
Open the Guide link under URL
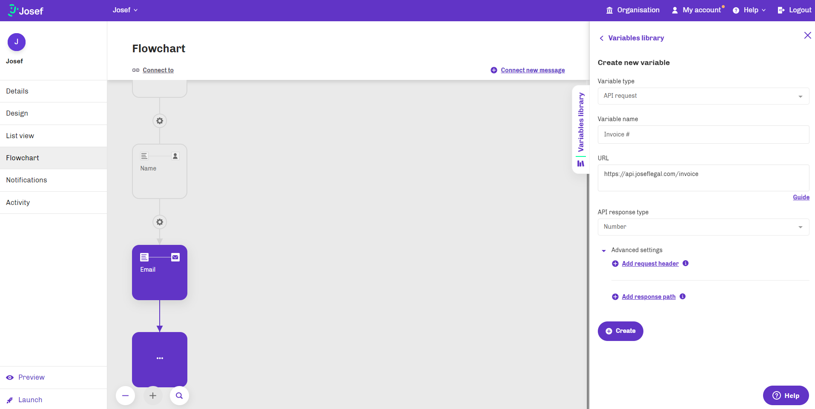801,197
